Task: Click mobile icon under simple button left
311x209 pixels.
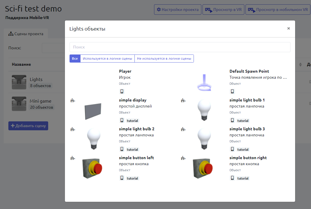Action: pos(122,178)
